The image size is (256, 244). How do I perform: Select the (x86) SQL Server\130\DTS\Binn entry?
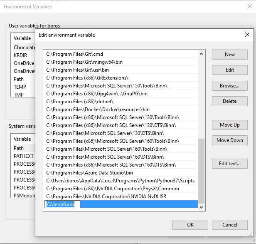pyautogui.click(x=121, y=125)
